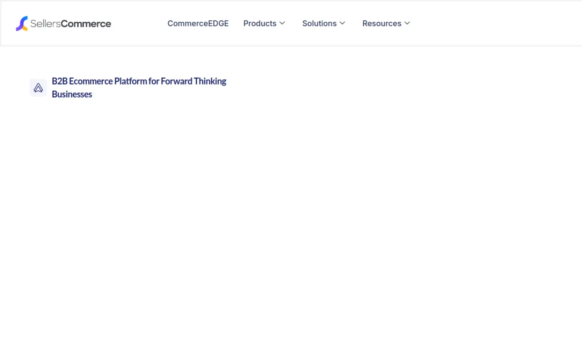This screenshot has height=349, width=582.
Task: Open the CommerceEDGE menu item
Action: [x=198, y=23]
